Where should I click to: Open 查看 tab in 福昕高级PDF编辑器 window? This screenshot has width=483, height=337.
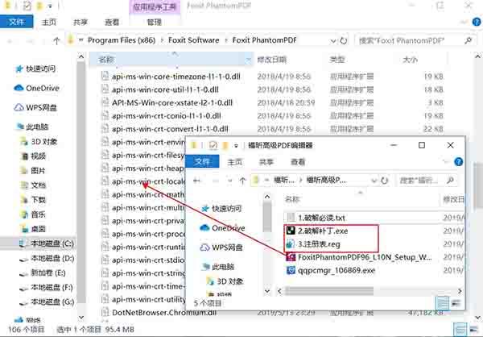pos(298,162)
